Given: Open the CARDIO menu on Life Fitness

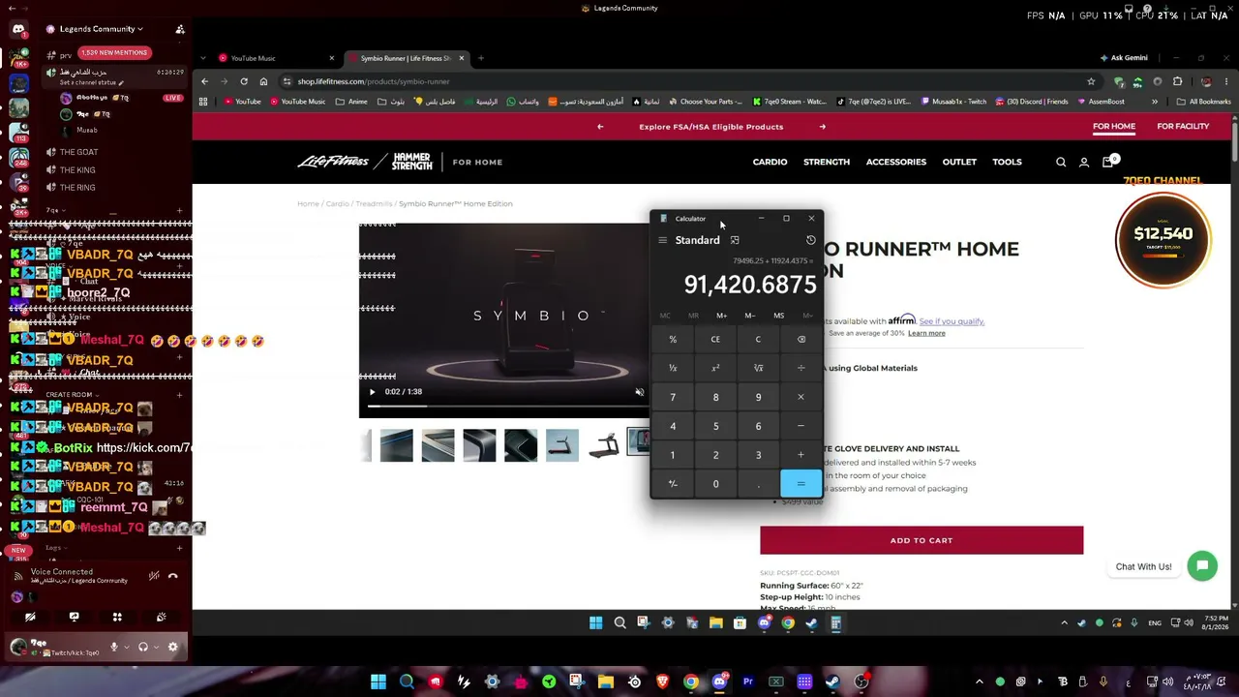Looking at the screenshot, I should pos(770,163).
